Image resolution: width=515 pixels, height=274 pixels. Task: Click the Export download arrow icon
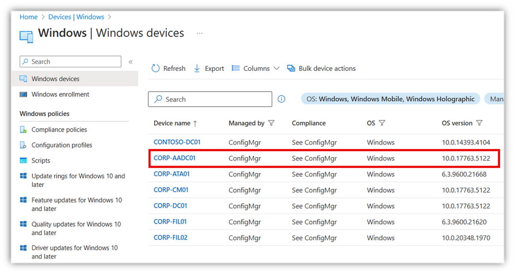197,68
